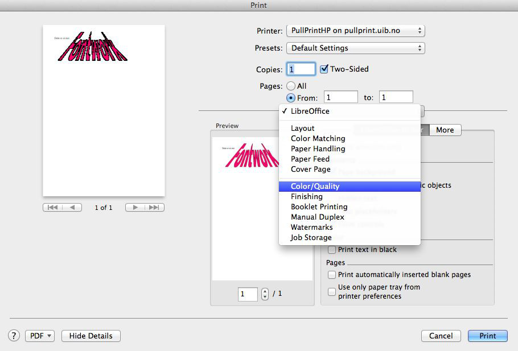Enable Print text in black
This screenshot has height=351, width=518.
(332, 250)
